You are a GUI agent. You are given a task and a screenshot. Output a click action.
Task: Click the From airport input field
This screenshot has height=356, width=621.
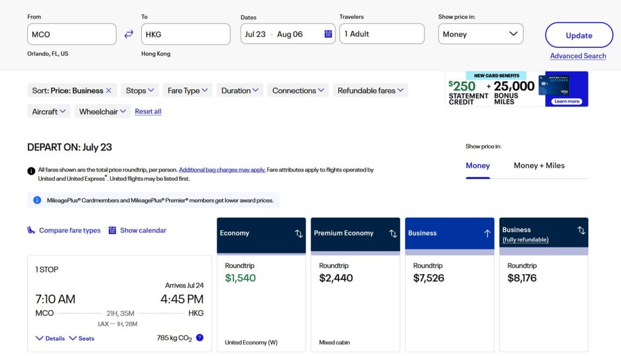point(72,34)
